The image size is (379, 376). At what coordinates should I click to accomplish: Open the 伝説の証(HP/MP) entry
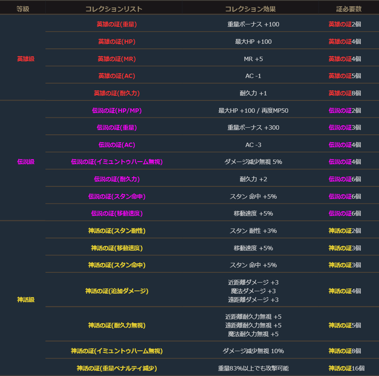tap(116, 111)
